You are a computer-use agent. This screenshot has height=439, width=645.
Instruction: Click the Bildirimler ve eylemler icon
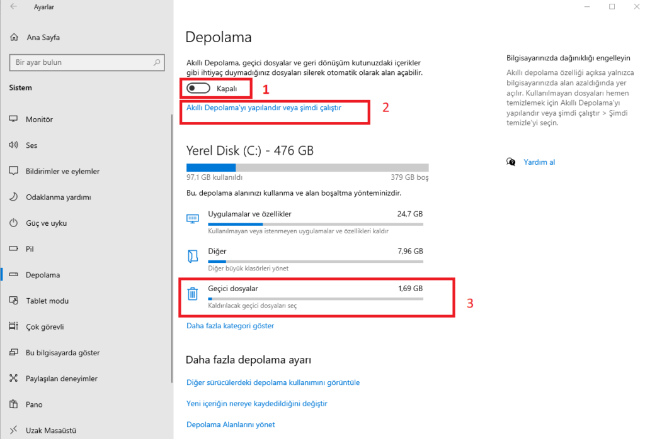pyautogui.click(x=14, y=171)
